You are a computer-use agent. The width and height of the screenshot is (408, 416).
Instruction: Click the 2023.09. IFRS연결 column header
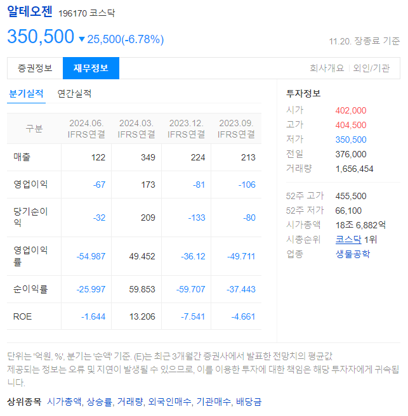tap(236, 129)
